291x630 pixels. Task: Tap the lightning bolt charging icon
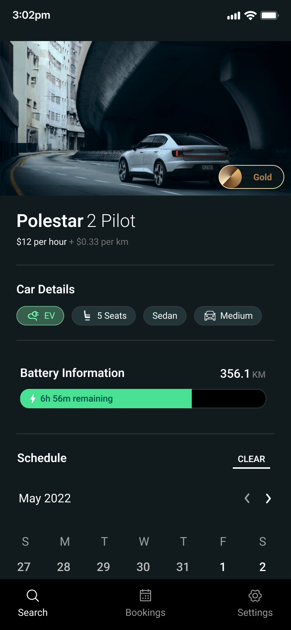pos(33,399)
